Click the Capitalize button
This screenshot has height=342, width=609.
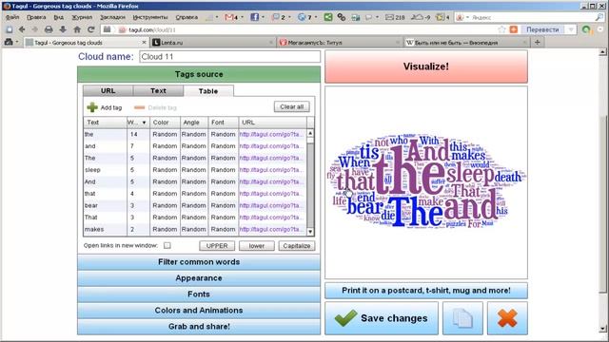[x=297, y=246]
